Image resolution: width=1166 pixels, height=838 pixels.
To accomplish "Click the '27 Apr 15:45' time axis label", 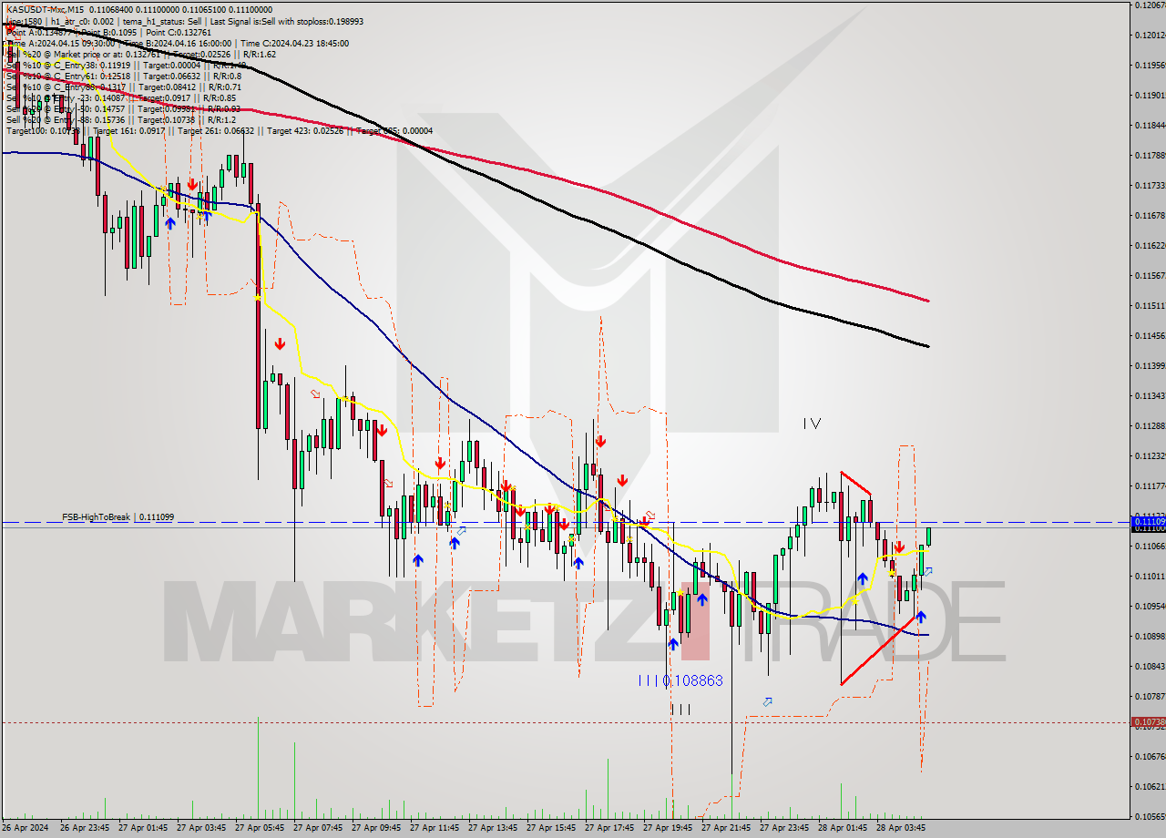I will click(552, 828).
